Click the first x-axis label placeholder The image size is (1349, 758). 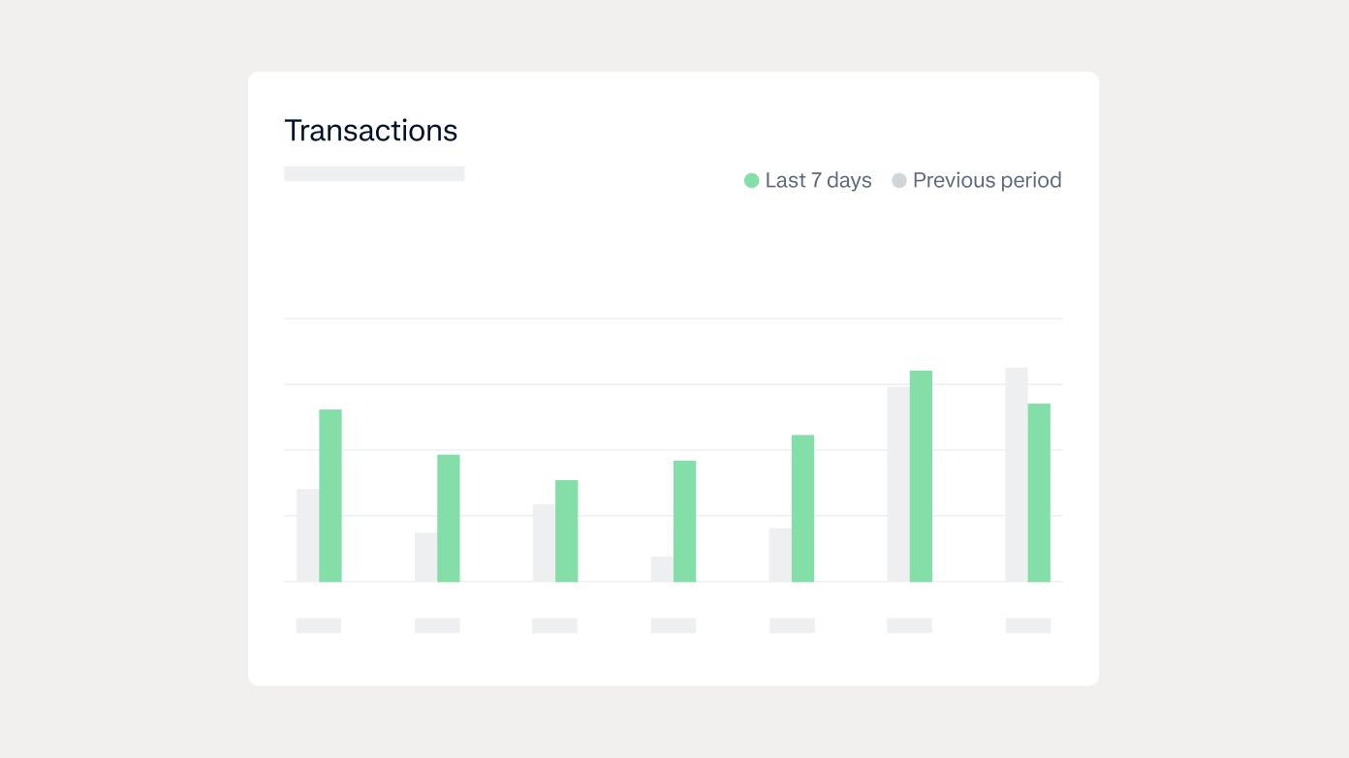point(319,625)
